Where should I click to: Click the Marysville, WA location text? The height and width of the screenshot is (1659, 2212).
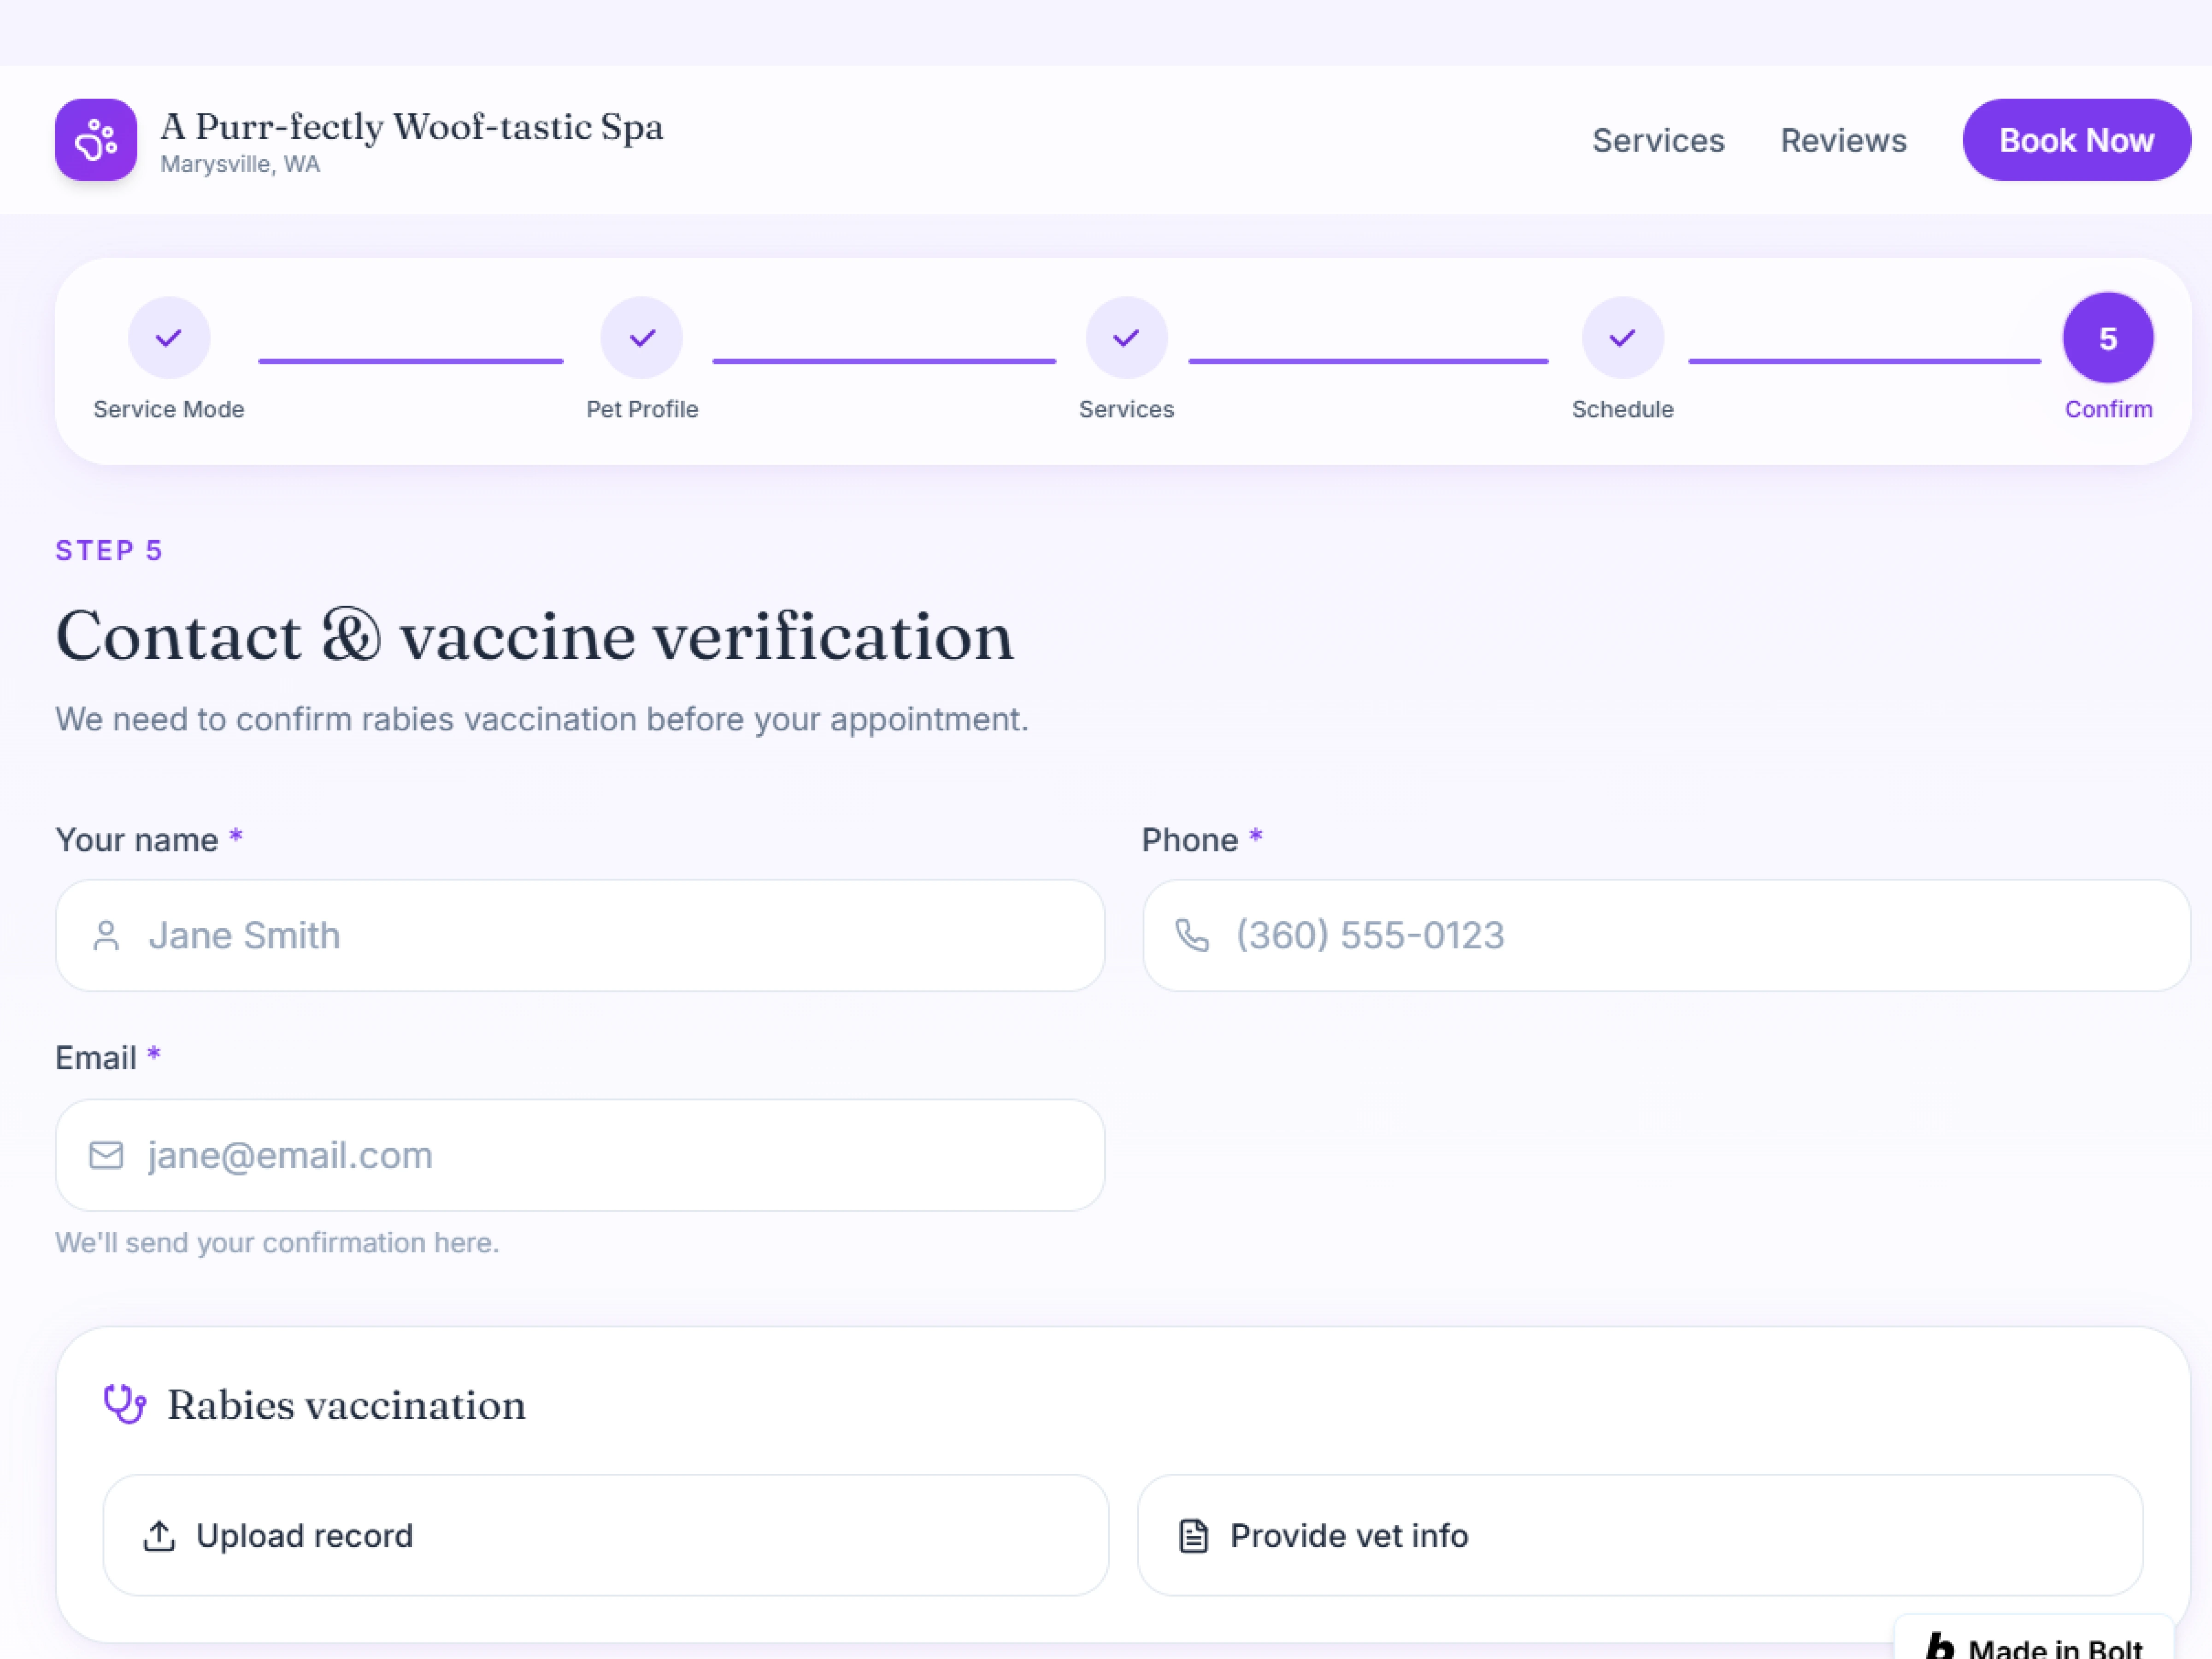click(x=240, y=164)
